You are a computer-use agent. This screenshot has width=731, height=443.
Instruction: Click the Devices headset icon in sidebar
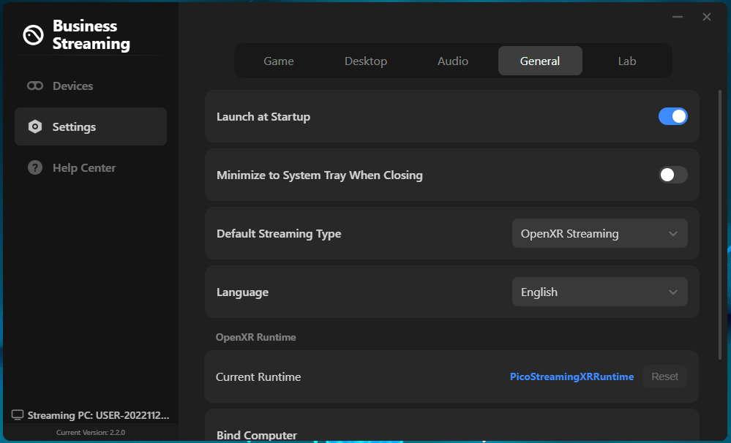(x=35, y=86)
